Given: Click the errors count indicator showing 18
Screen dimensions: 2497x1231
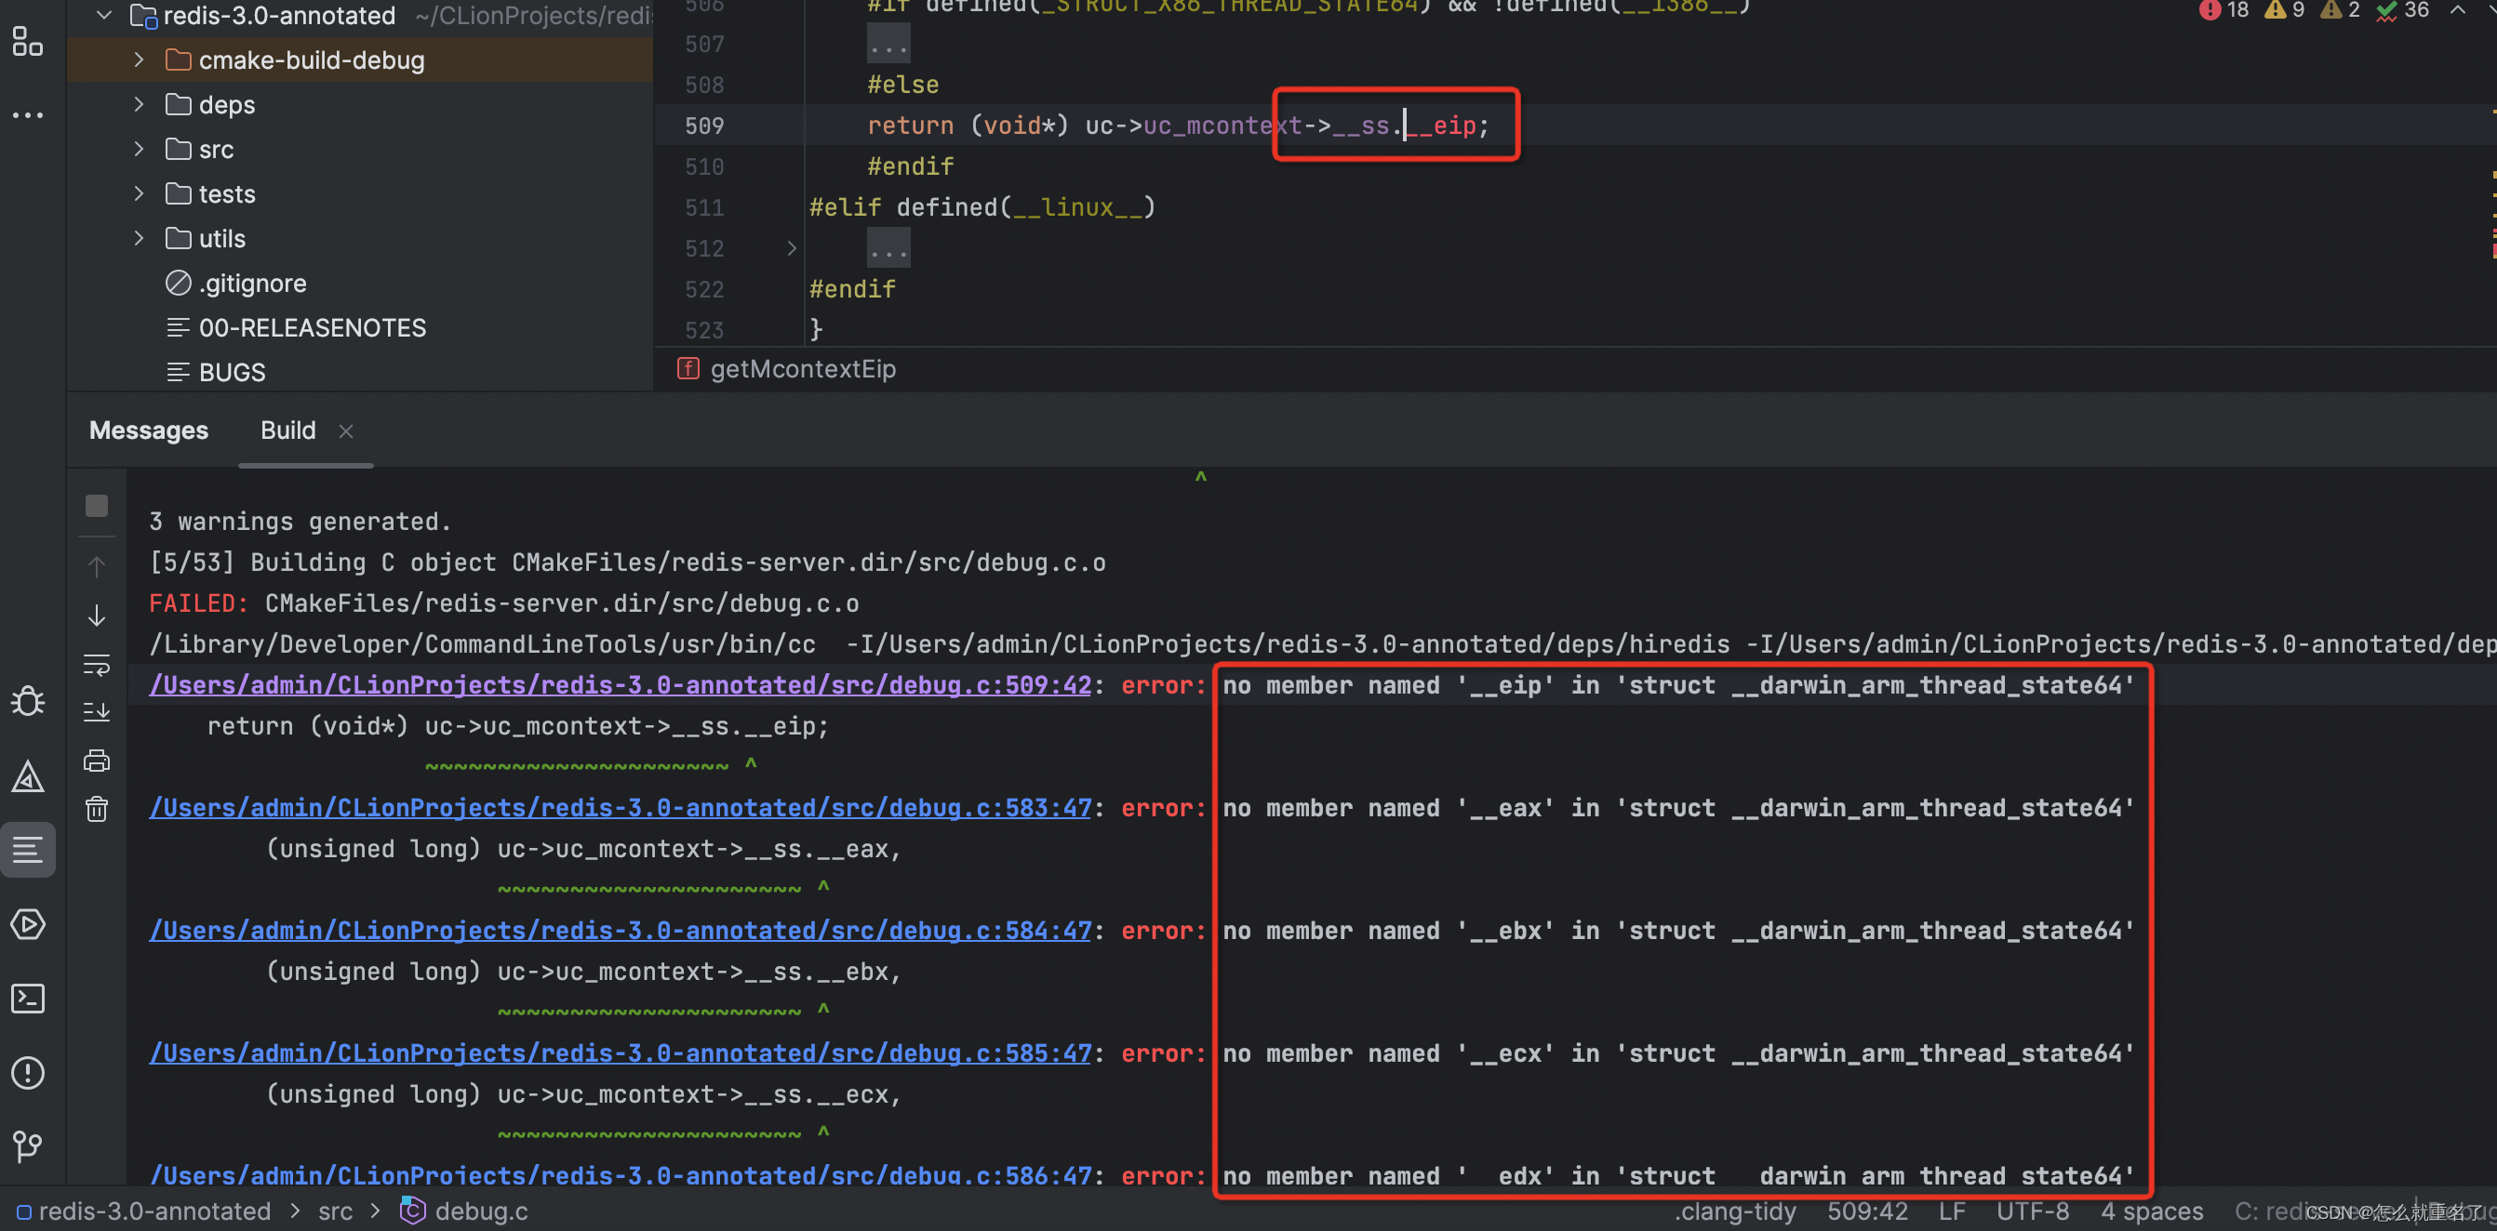Looking at the screenshot, I should pyautogui.click(x=2224, y=9).
